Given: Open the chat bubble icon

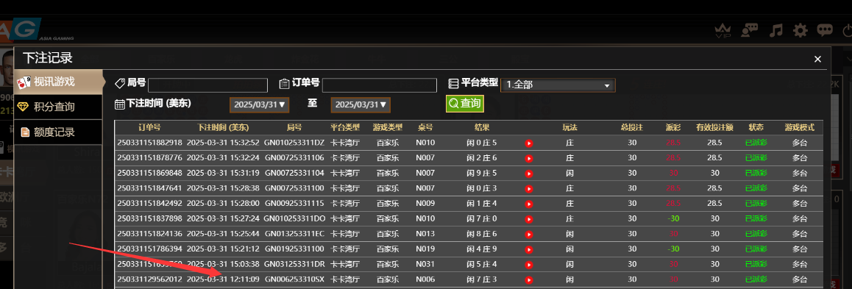Looking at the screenshot, I should pyautogui.click(x=825, y=31).
